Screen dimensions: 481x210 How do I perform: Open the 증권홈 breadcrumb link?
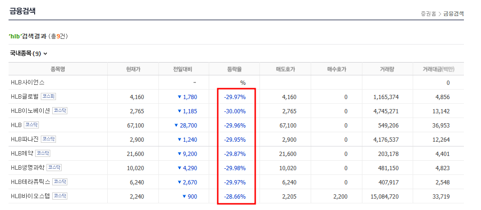[x=428, y=14]
